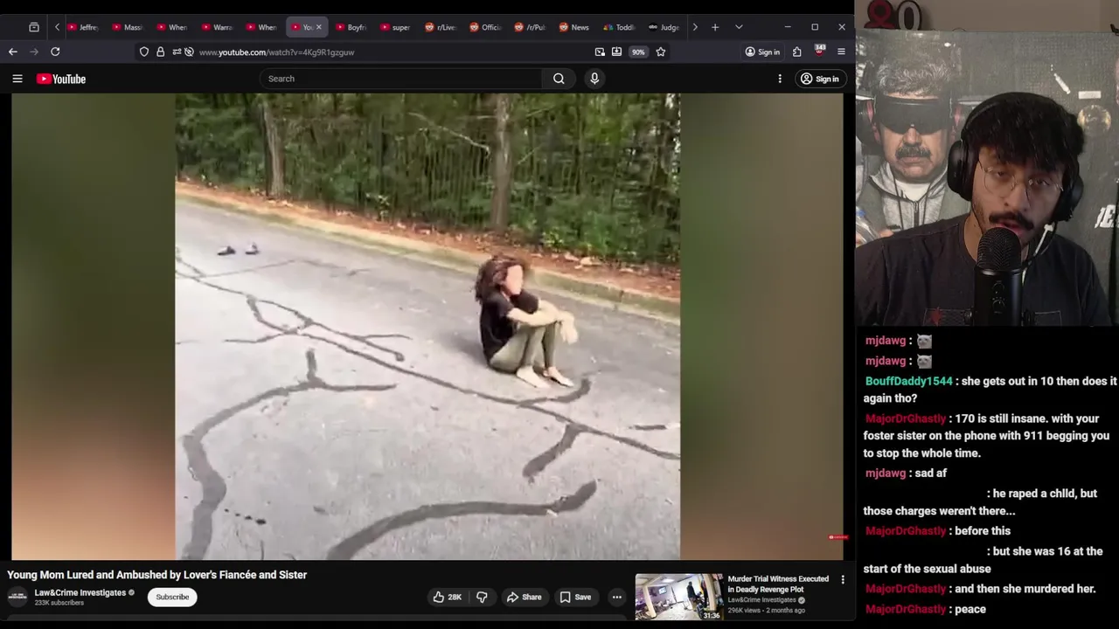This screenshot has height=629, width=1119.
Task: Click the video title 'Young Mom Lured and Ambushed'
Action: coord(157,575)
